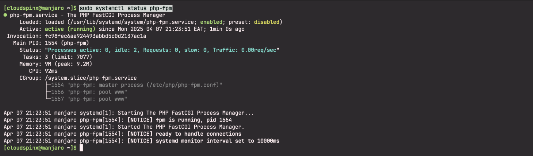Click the green "enabled" word in Loaded line
Viewport: 533px width, 156px height.
[211, 22]
